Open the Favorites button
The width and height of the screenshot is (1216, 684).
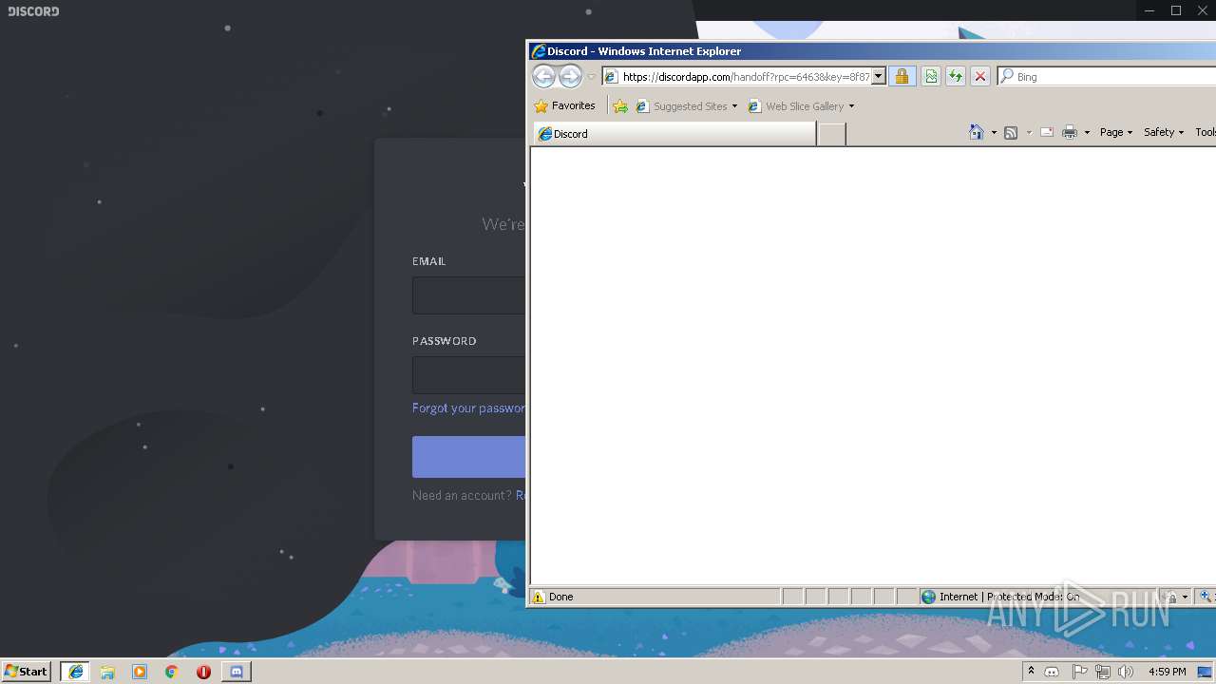pos(565,106)
